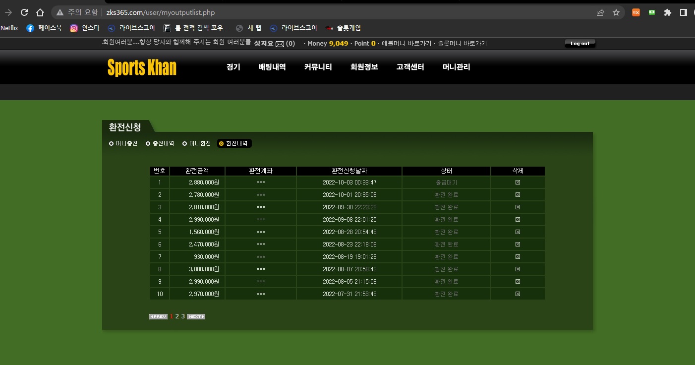
Task: Go to page 2 of results
Action: click(177, 316)
